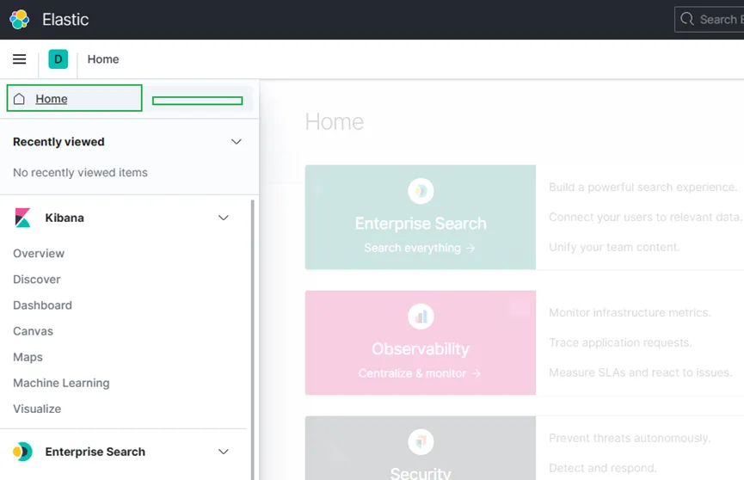
Task: Click the Home house icon in sidebar
Action: click(x=19, y=99)
